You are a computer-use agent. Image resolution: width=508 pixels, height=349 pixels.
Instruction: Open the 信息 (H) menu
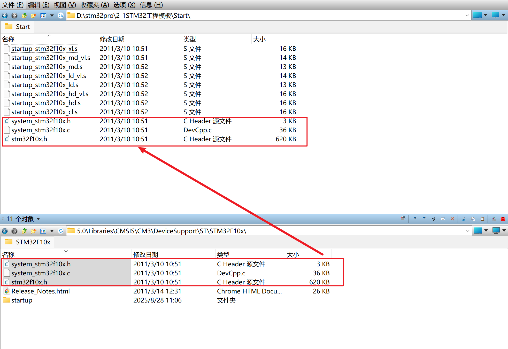[x=151, y=5]
